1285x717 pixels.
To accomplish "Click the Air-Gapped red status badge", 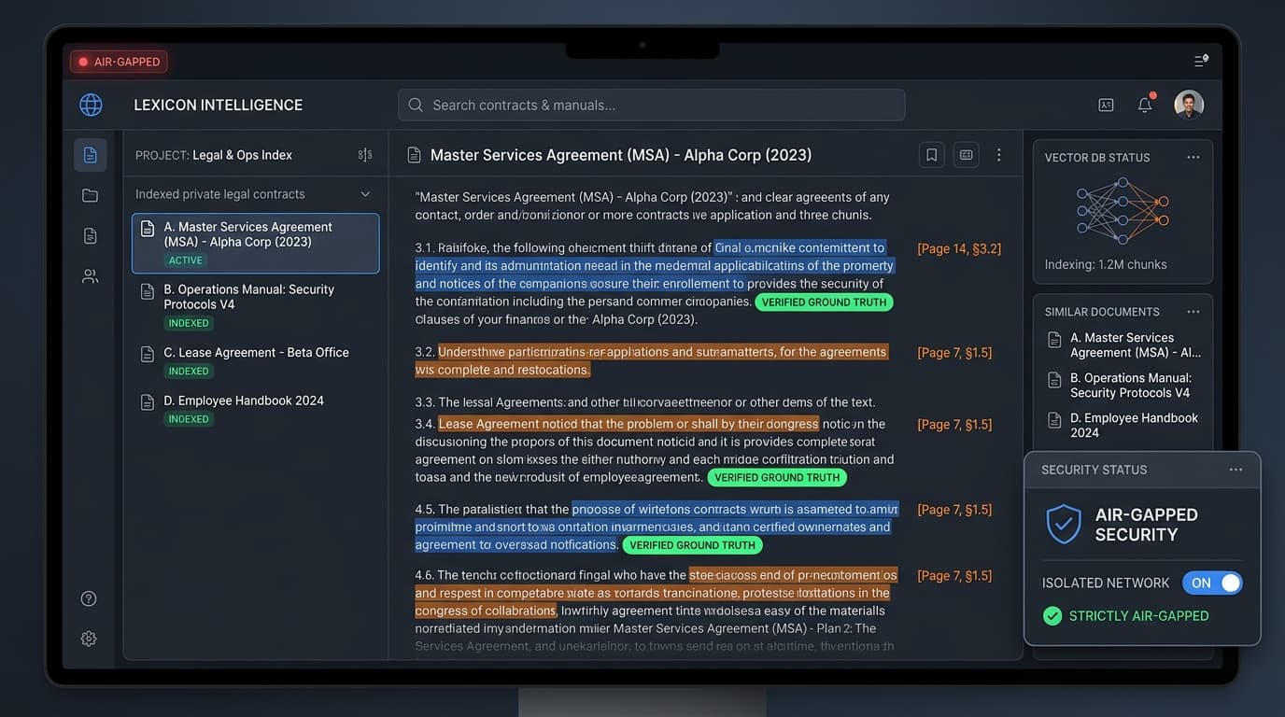I will 119,62.
